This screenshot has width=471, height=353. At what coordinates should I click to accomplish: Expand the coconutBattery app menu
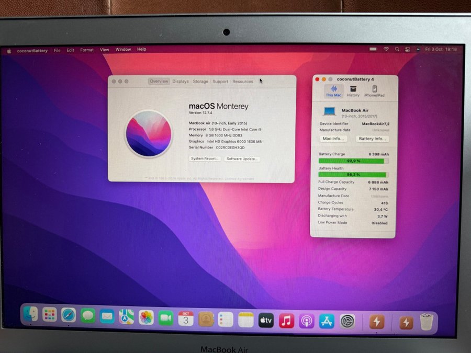[x=32, y=51]
